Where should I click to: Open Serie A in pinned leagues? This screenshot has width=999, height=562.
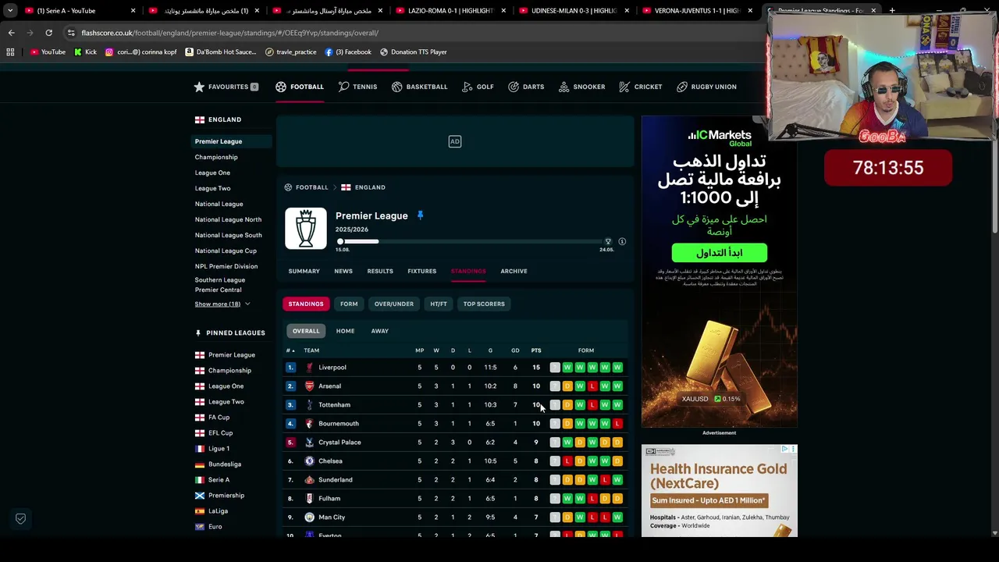point(219,479)
